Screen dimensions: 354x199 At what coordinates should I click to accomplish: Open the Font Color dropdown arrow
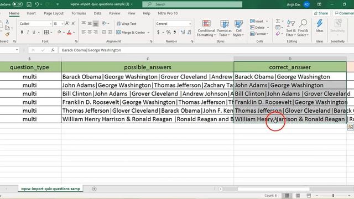pyautogui.click(x=74, y=33)
